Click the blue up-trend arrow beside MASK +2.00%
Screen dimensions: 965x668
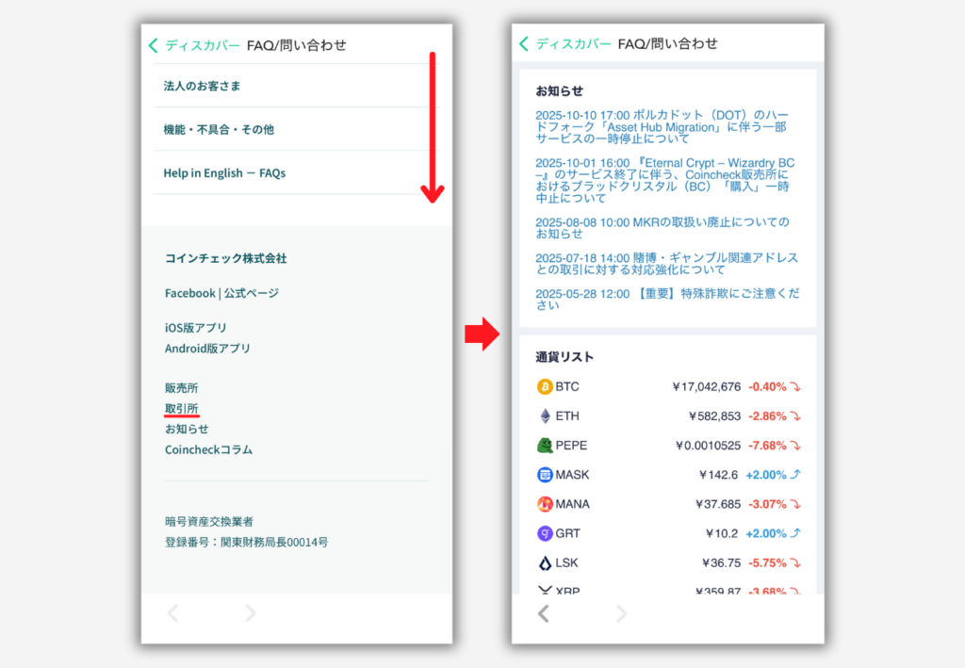coord(795,475)
